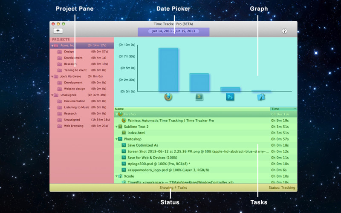
Task: Select the Talking to client folder icon
Action: coord(59,70)
